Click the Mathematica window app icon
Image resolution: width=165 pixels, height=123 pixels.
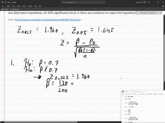click(x=123, y=92)
